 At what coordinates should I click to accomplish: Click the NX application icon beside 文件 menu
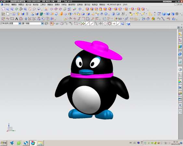tap(2, 5)
